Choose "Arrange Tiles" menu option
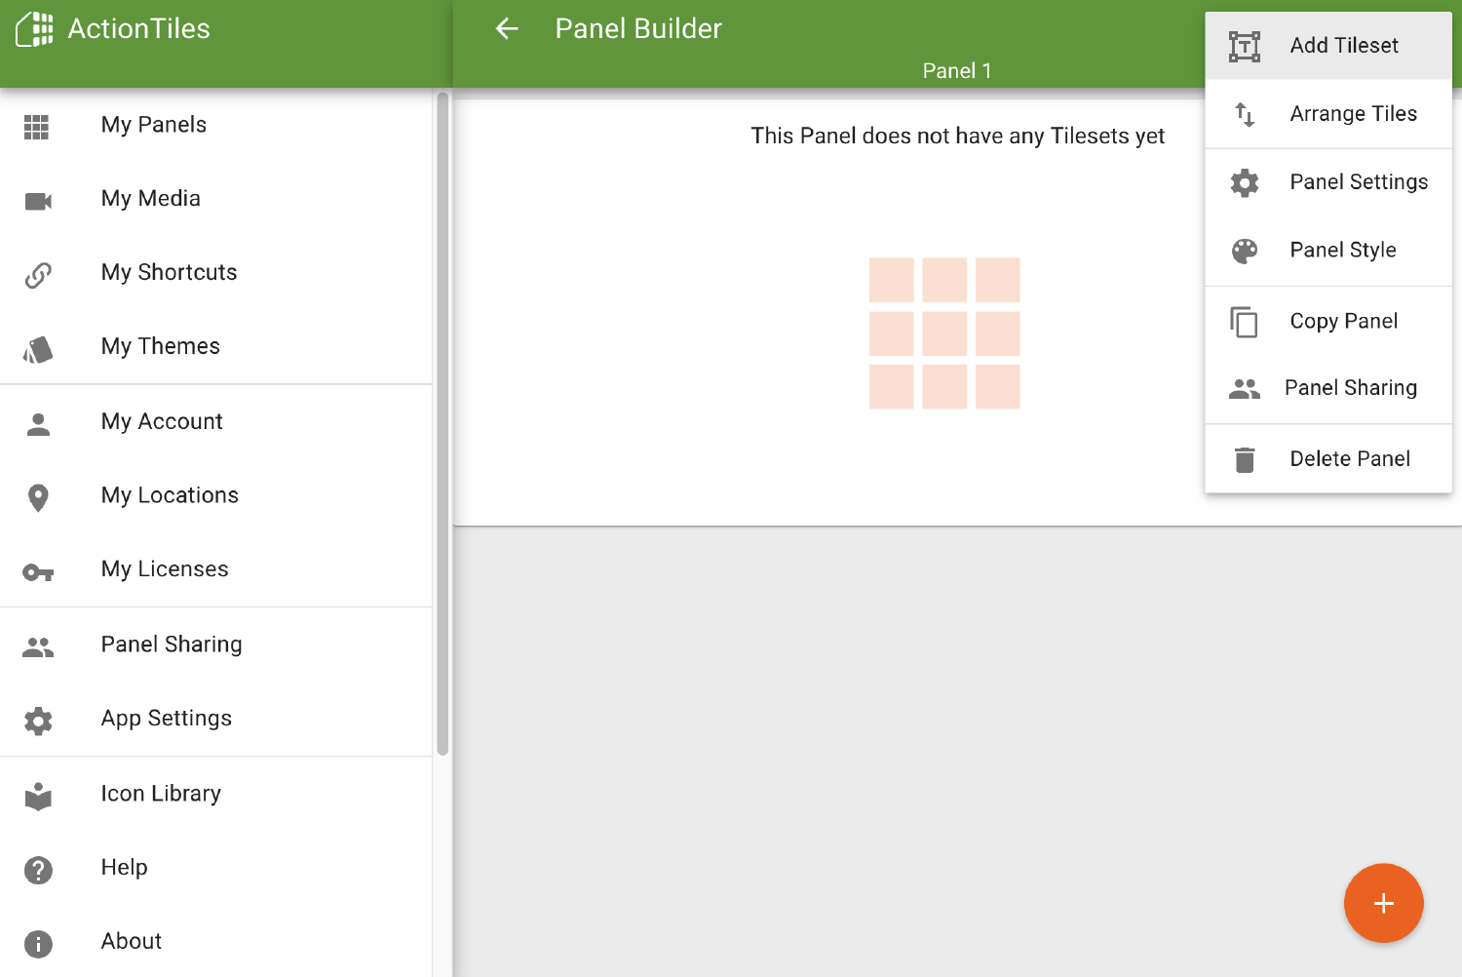Image resolution: width=1462 pixels, height=977 pixels. pyautogui.click(x=1353, y=113)
